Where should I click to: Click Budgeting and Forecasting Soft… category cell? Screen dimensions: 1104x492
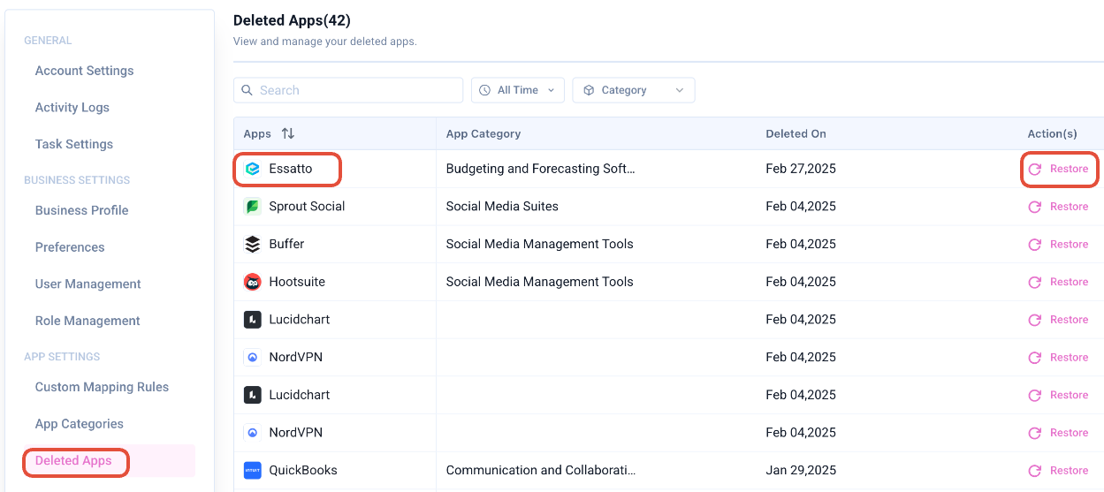pyautogui.click(x=541, y=169)
